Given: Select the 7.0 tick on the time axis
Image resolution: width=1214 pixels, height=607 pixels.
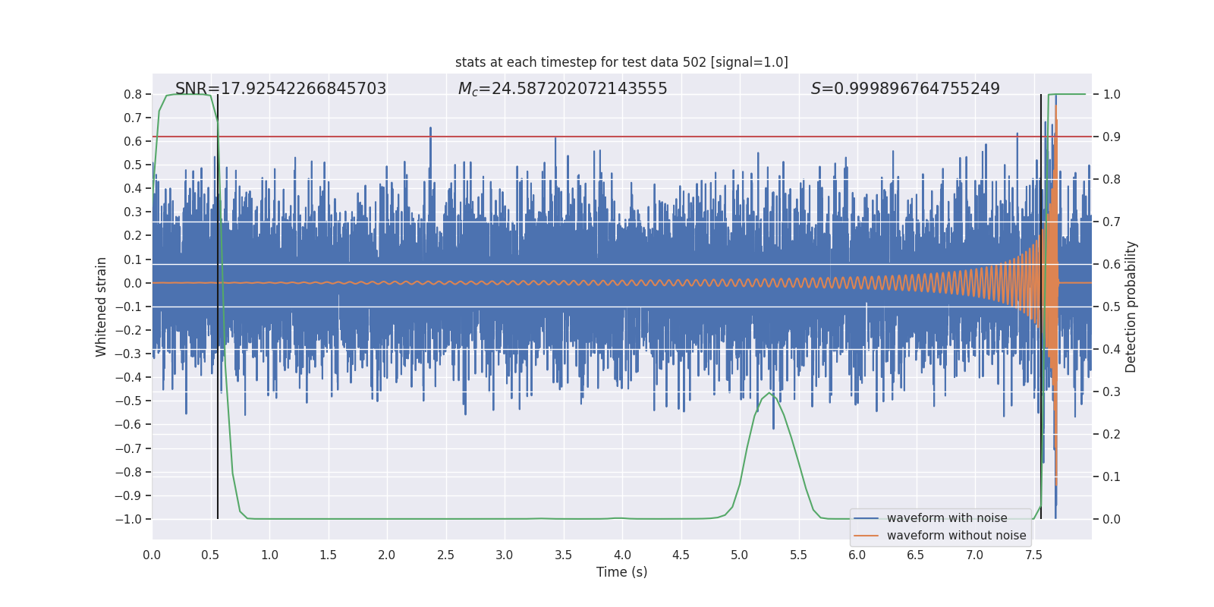Looking at the screenshot, I should [975, 555].
